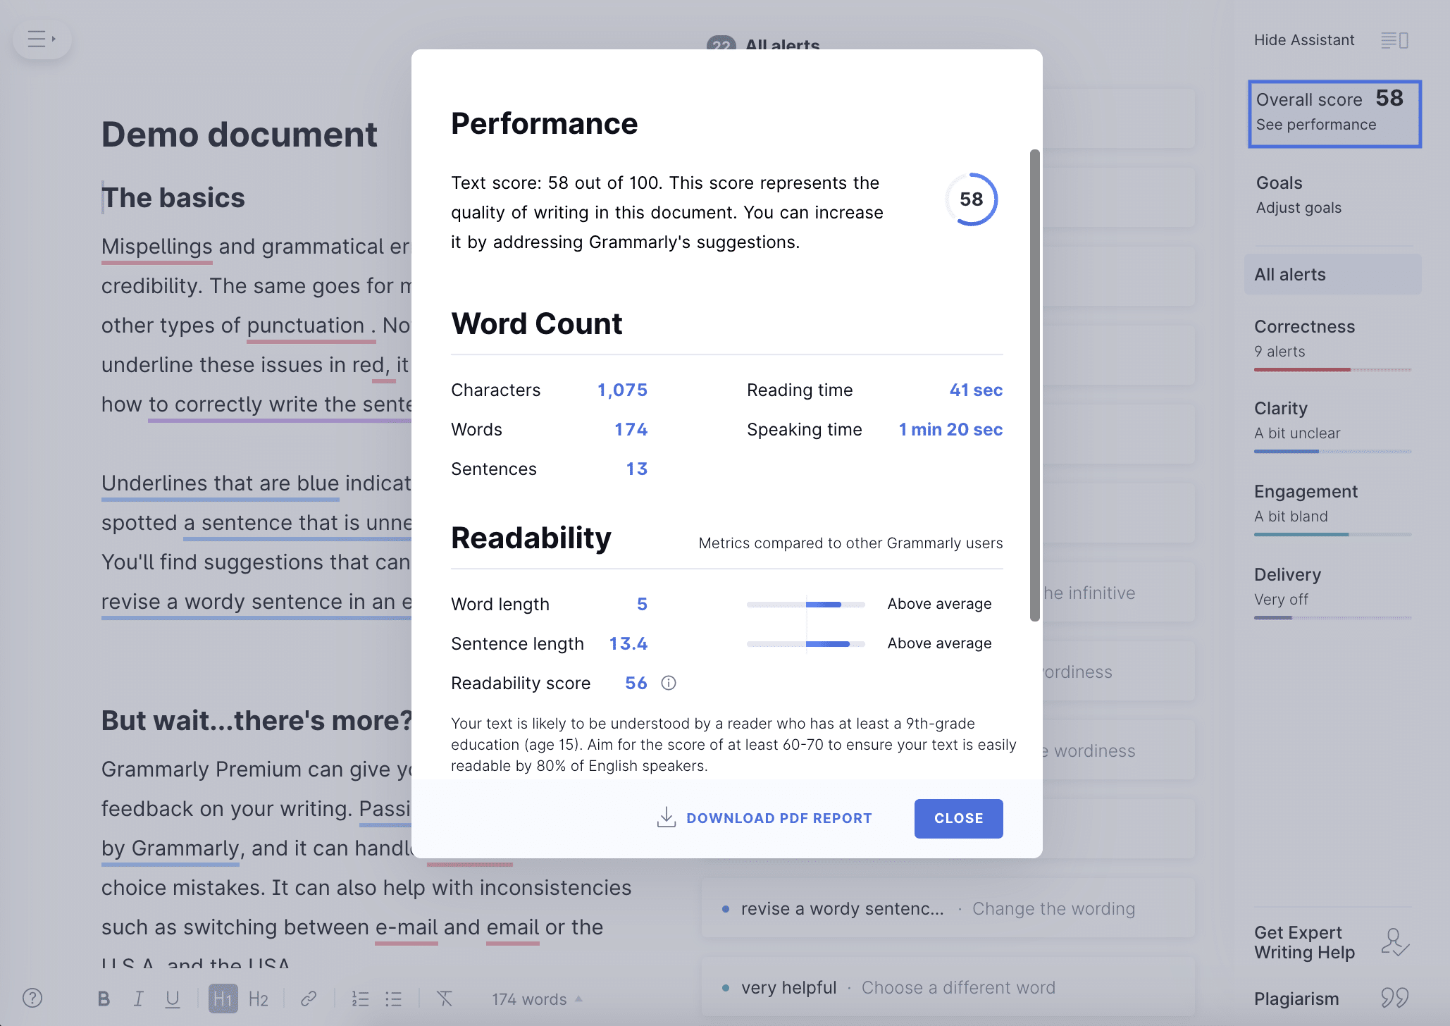Apply the H2 heading style
This screenshot has height=1026, width=1450.
(x=259, y=999)
